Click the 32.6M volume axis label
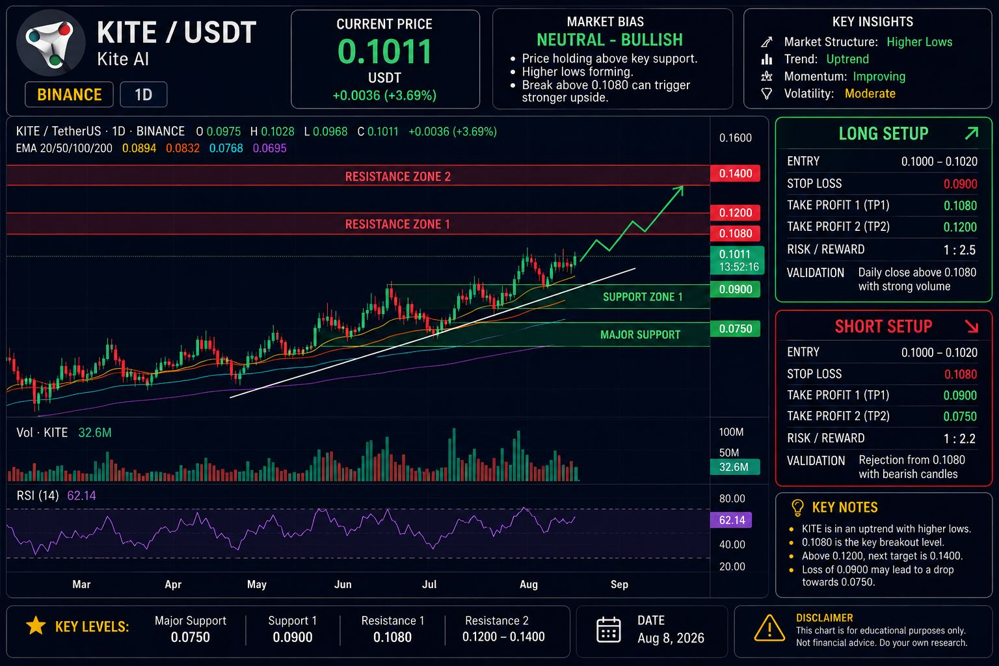The width and height of the screenshot is (999, 666). pyautogui.click(x=734, y=467)
